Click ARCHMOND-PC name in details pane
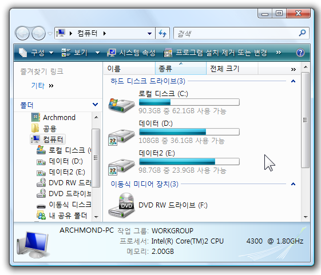The image size is (321, 275). [86, 230]
